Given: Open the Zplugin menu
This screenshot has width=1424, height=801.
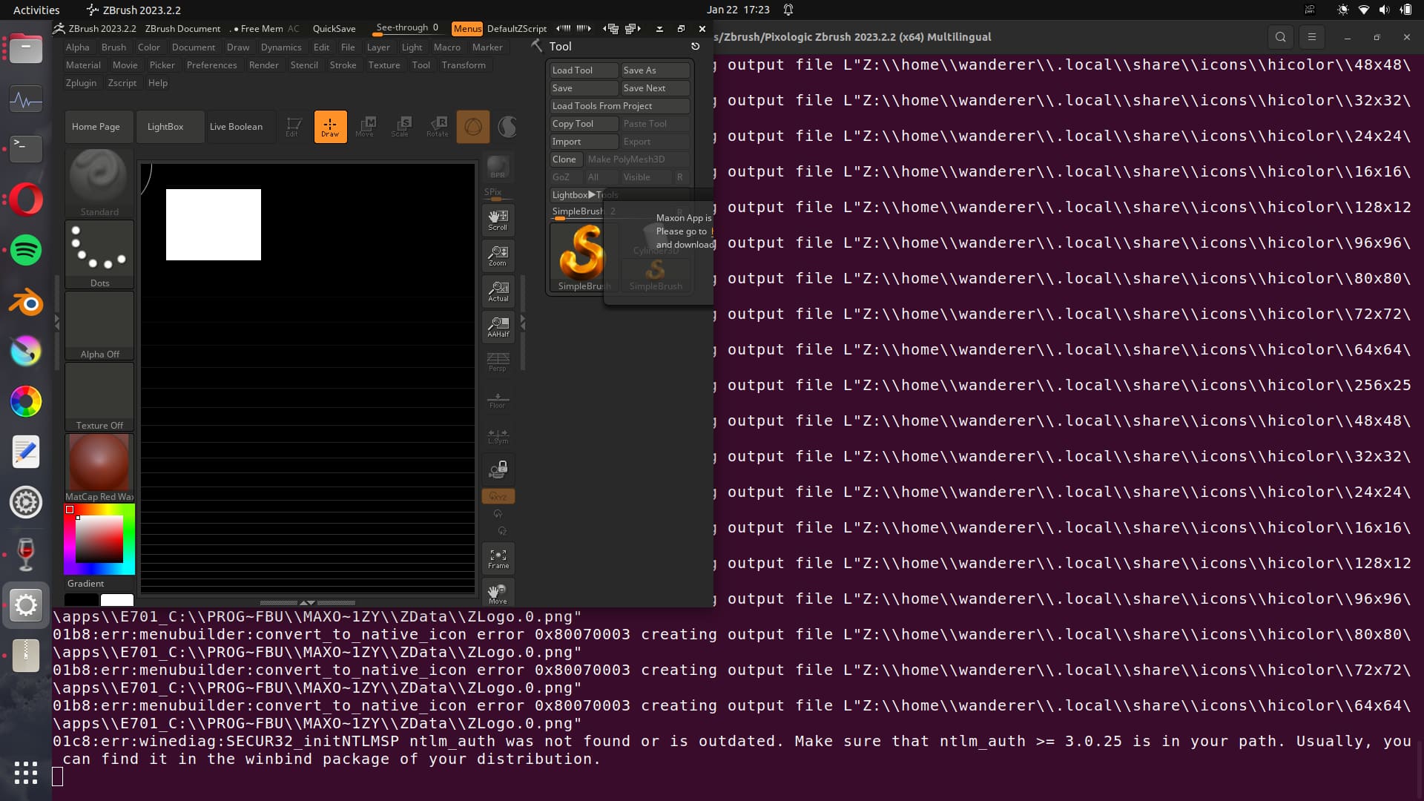Looking at the screenshot, I should coord(81,83).
